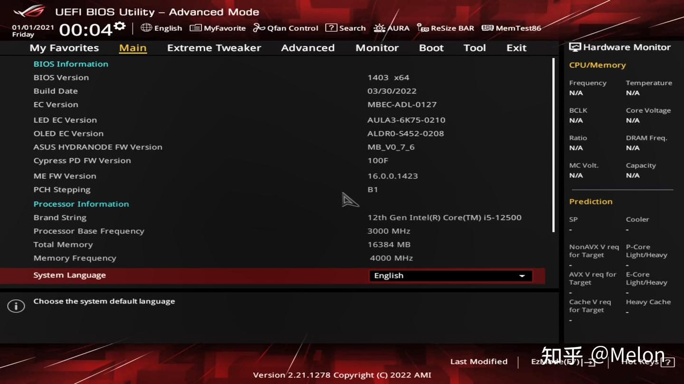Click the info icon in help area
The image size is (684, 384).
[x=16, y=306]
